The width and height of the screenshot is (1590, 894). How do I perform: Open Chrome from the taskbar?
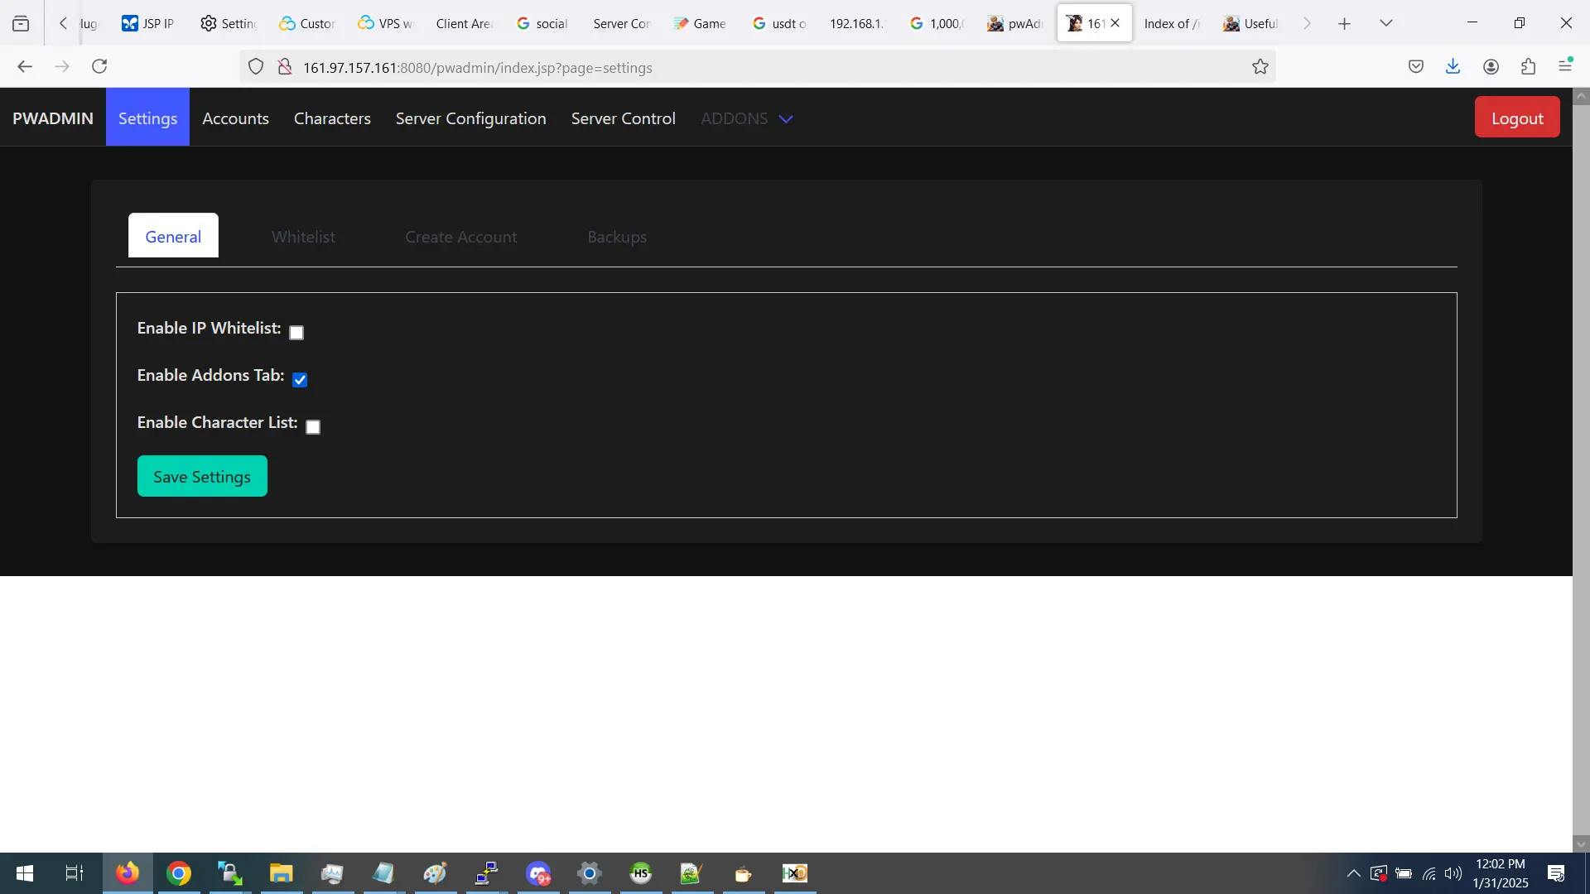pos(179,873)
